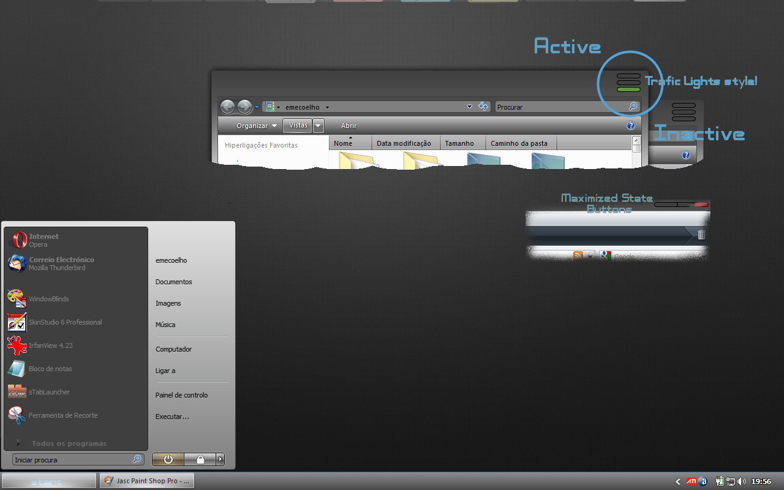
Task: Click the Google search engine icon
Action: (x=606, y=255)
